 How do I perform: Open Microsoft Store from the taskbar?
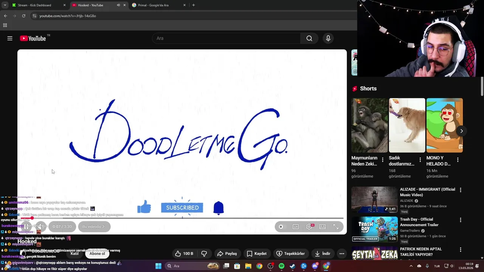tap(237, 266)
